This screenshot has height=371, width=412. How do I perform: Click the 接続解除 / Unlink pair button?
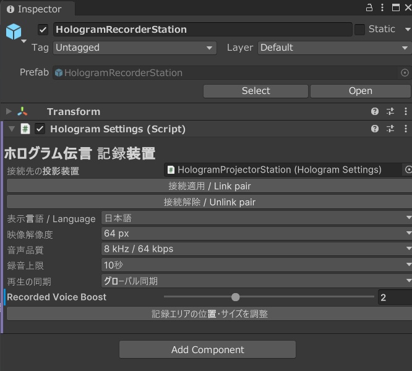[x=209, y=202]
